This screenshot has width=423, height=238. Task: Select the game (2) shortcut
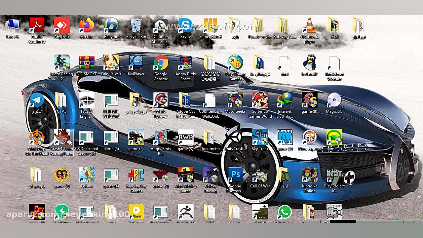coord(334,141)
